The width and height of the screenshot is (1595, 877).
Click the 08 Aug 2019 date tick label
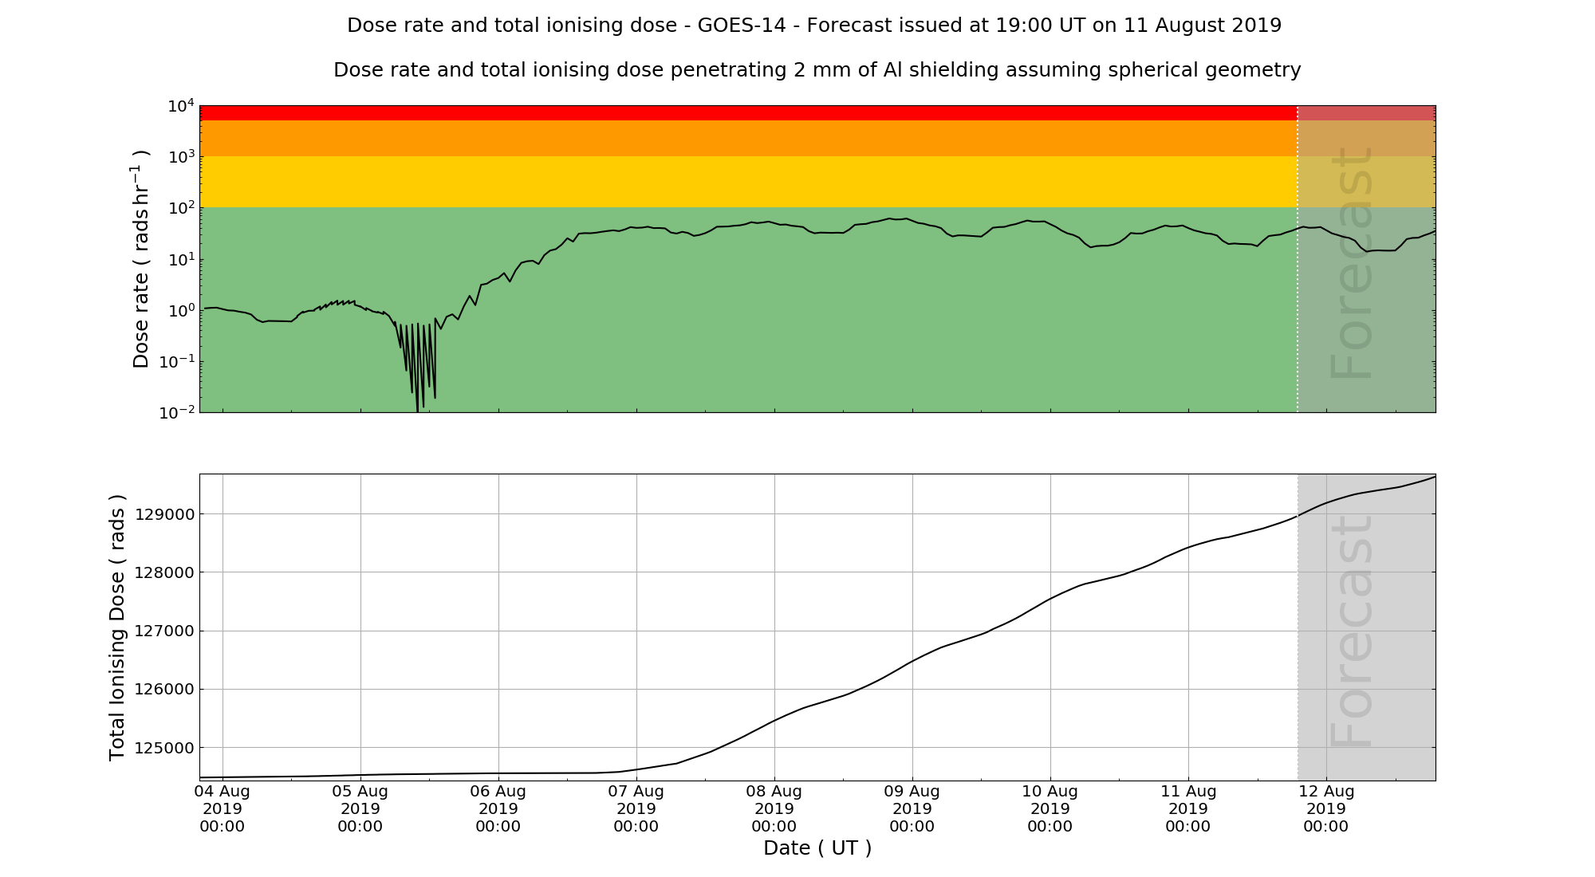click(774, 808)
